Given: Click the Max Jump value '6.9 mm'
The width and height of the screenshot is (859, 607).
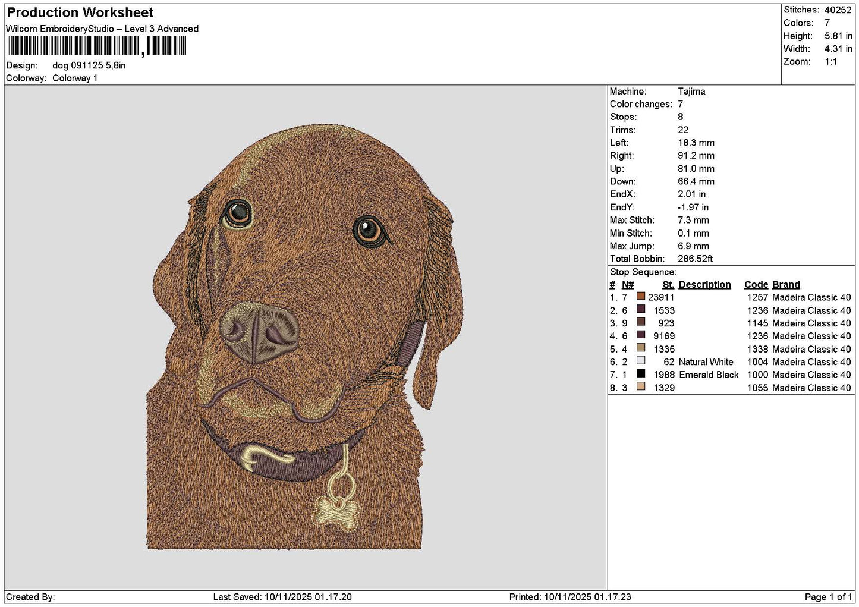Looking at the screenshot, I should pyautogui.click(x=693, y=246).
